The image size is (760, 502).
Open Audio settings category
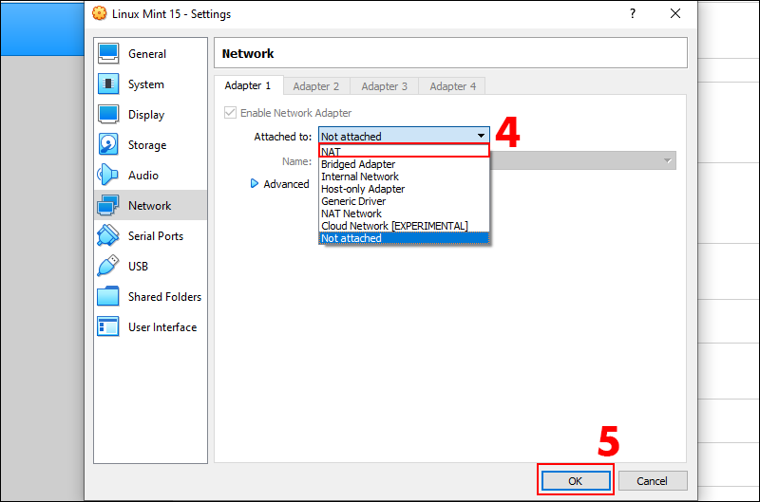point(150,176)
